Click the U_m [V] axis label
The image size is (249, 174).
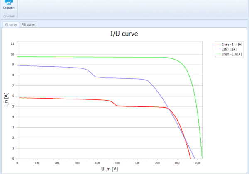(x=110, y=169)
